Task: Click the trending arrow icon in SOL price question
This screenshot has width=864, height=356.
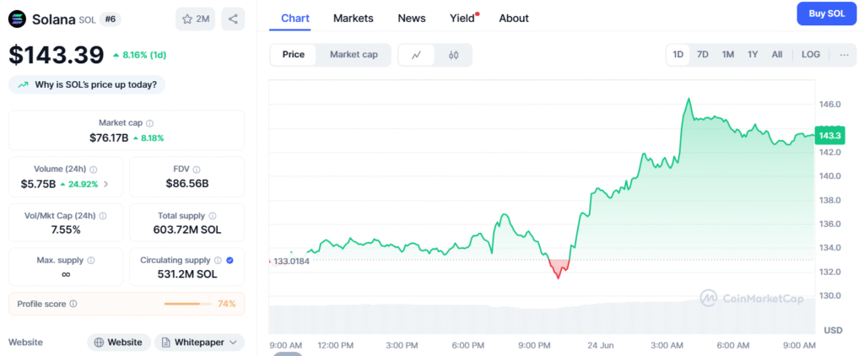Action: pos(23,85)
